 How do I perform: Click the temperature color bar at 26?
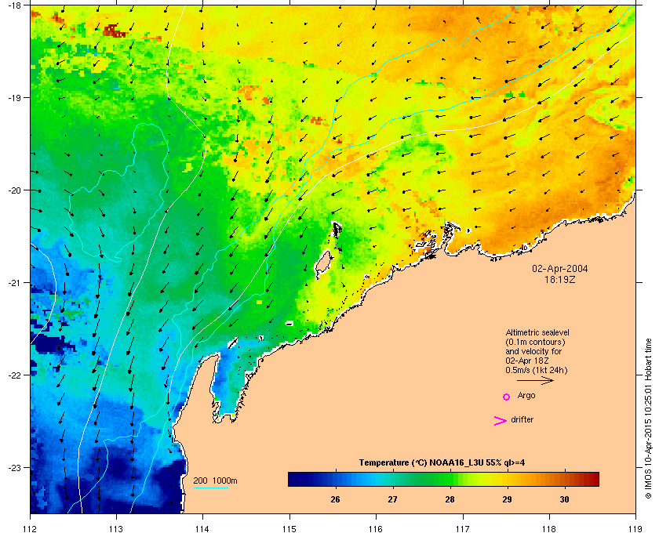pyautogui.click(x=336, y=479)
